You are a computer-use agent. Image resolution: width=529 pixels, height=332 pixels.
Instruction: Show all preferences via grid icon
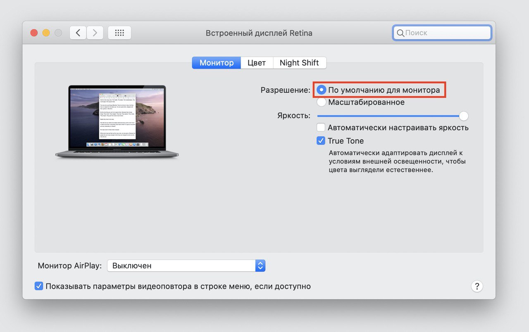pos(119,33)
